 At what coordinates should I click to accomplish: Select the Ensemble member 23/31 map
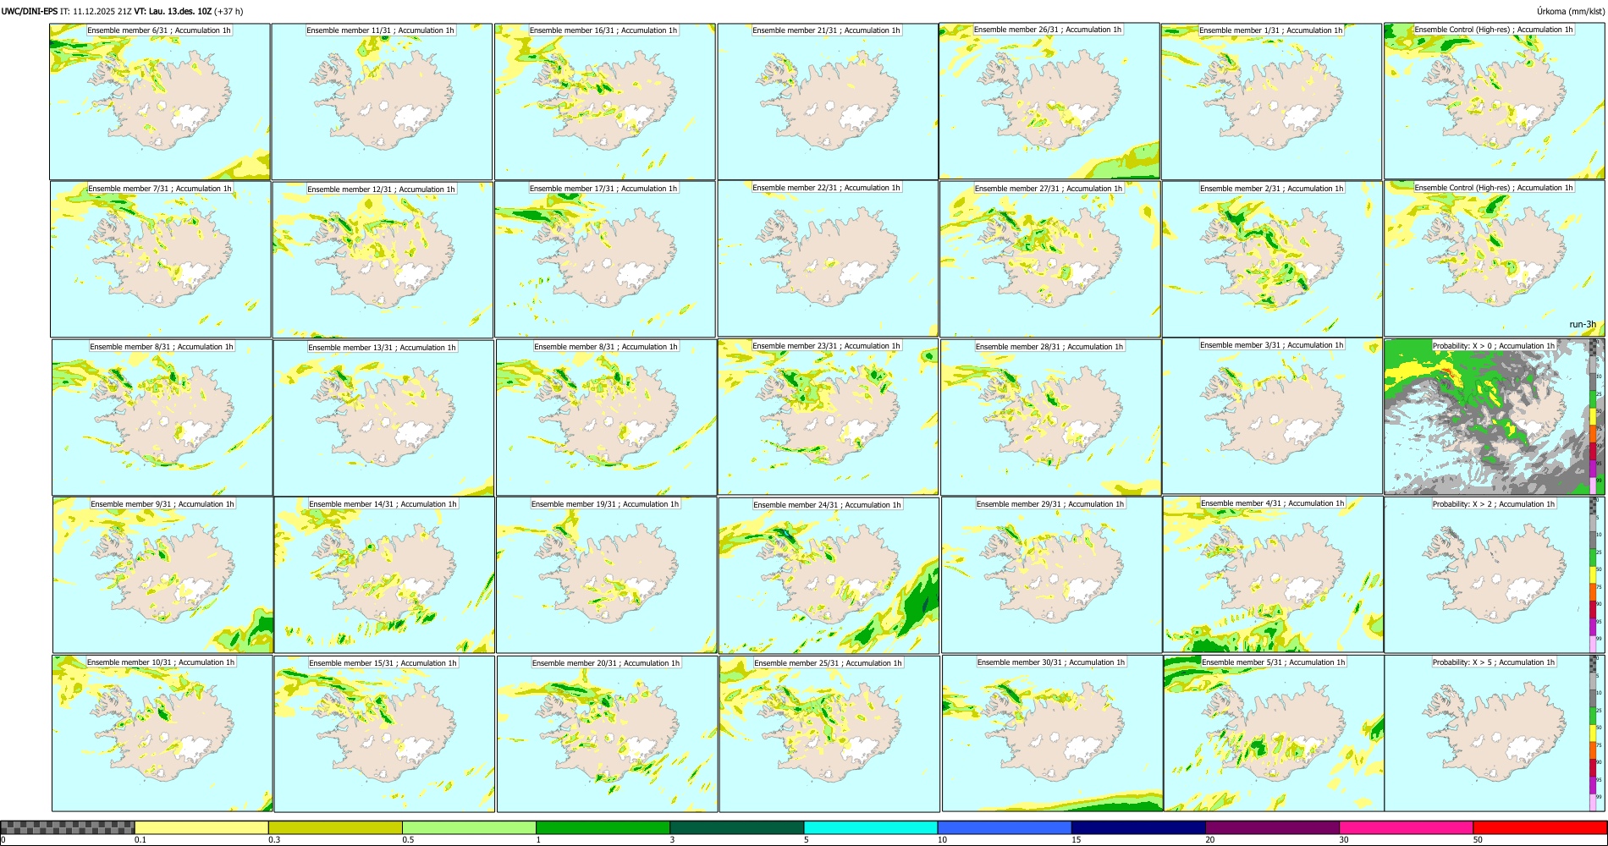tap(828, 417)
